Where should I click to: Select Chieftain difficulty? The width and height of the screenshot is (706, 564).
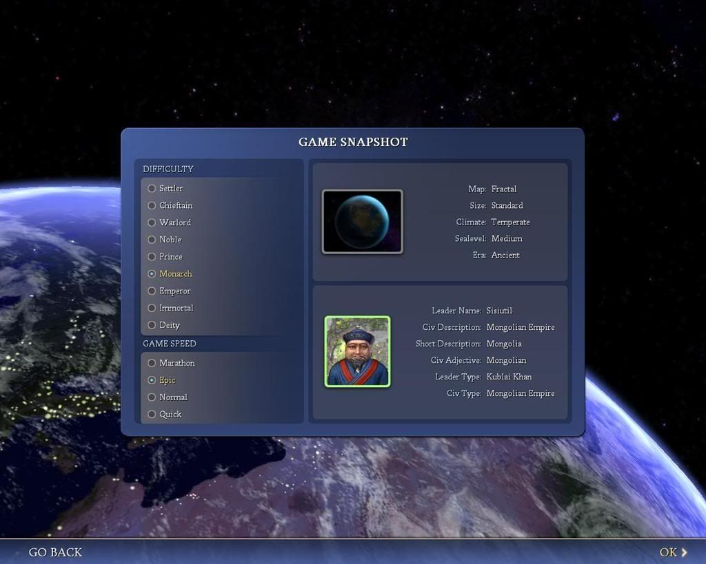point(170,205)
